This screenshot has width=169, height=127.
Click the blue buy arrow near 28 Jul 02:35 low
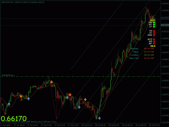click(100, 118)
